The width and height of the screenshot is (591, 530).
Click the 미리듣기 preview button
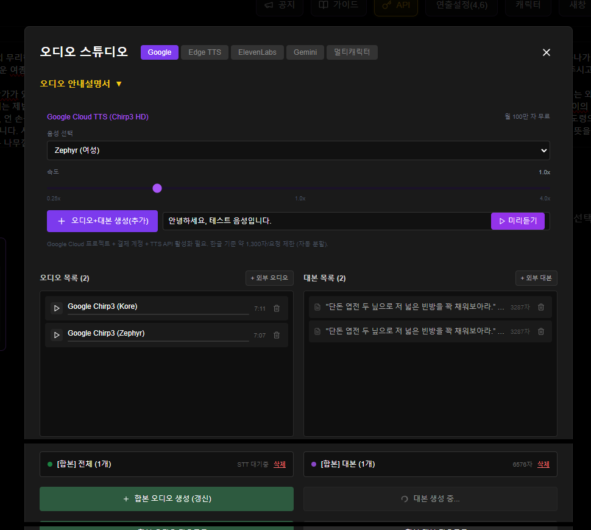pyautogui.click(x=517, y=221)
